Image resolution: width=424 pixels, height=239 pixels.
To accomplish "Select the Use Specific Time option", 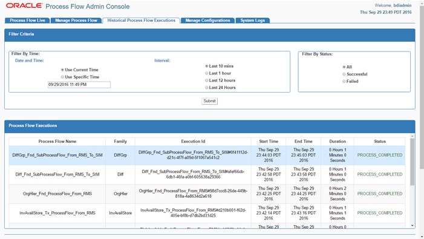I will [x=62, y=77].
